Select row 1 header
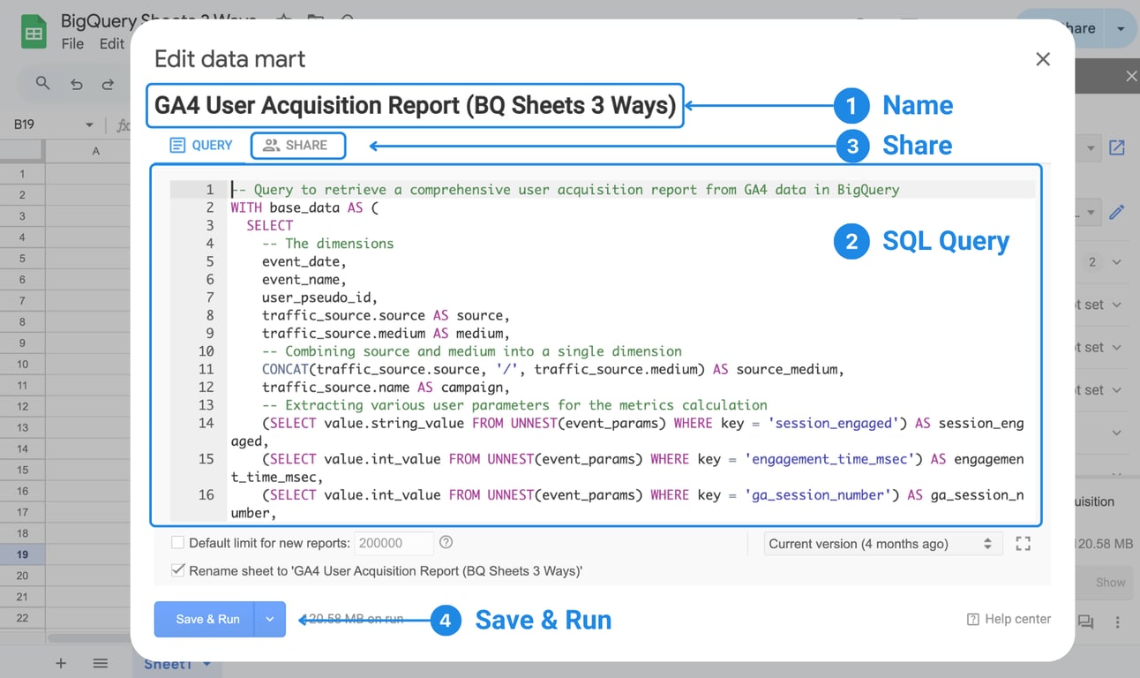The height and width of the screenshot is (678, 1140). tap(22, 174)
